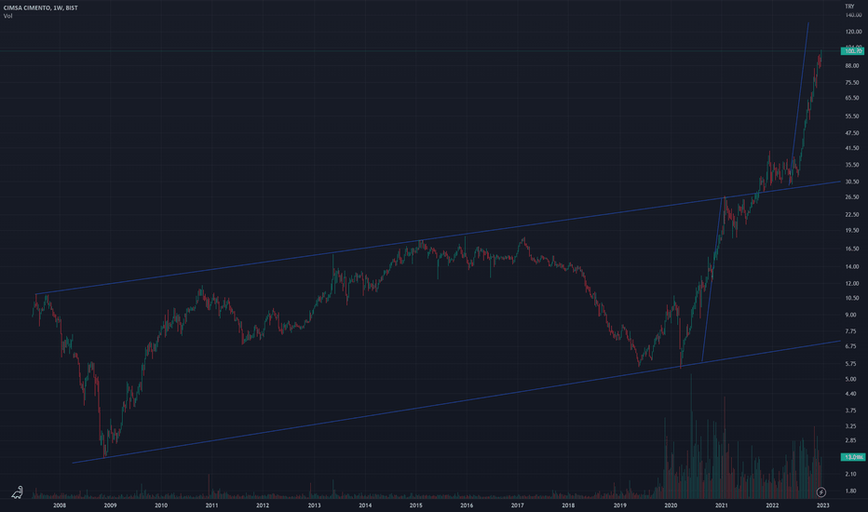Click the 2012 year label on time axis
Image resolution: width=868 pixels, height=512 pixels.
tap(263, 505)
